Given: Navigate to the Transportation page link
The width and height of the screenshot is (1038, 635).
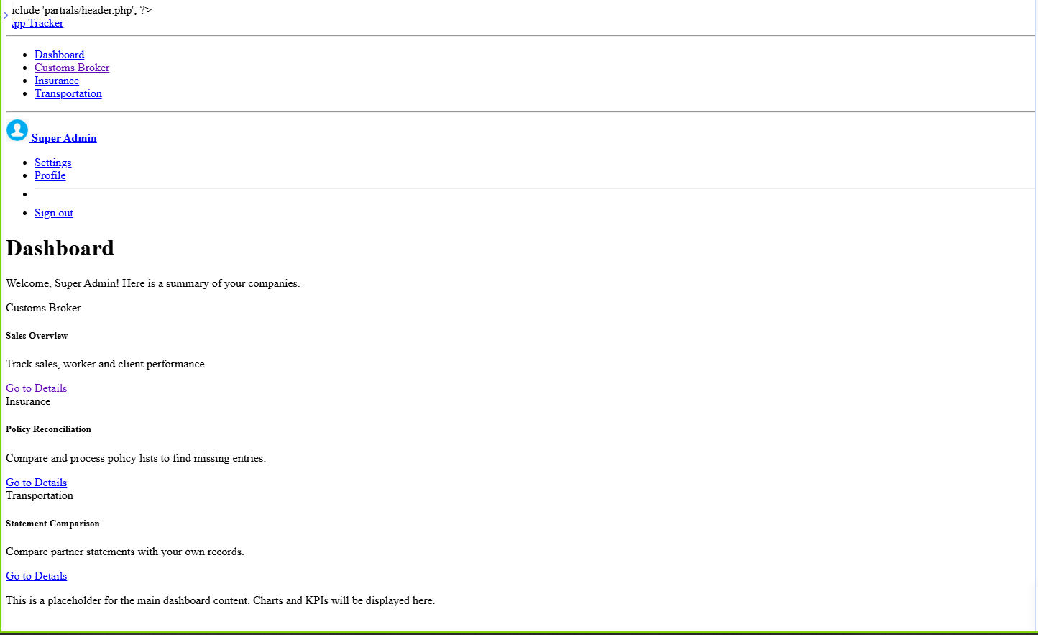Looking at the screenshot, I should click(x=68, y=93).
